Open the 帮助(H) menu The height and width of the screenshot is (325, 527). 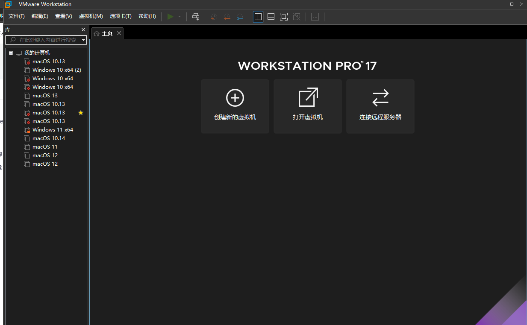(x=147, y=16)
